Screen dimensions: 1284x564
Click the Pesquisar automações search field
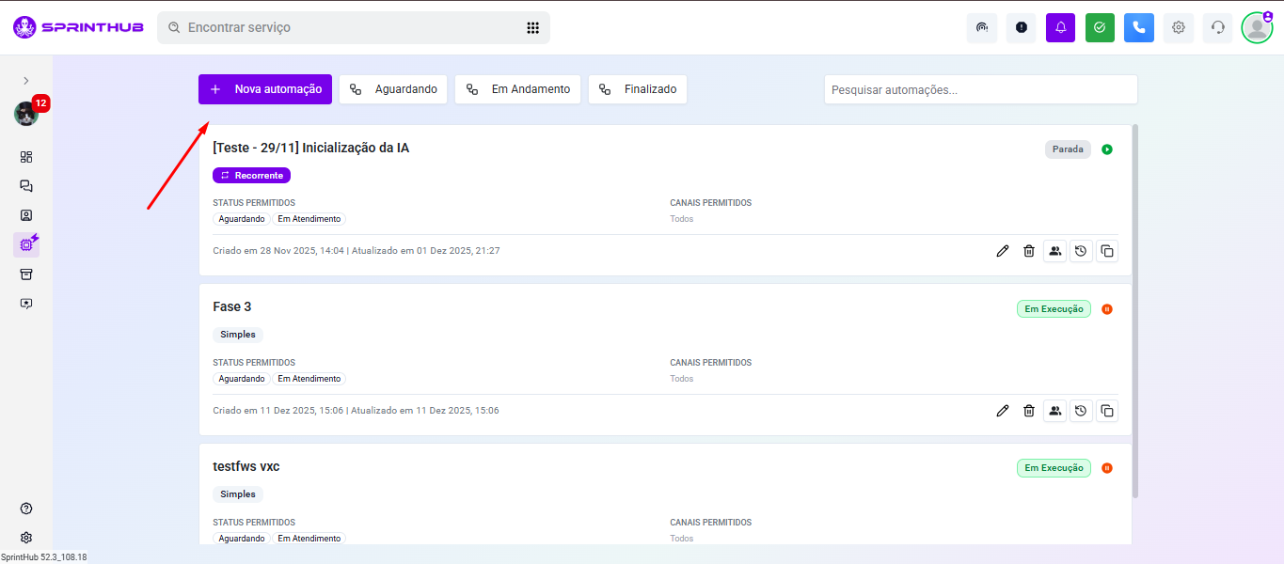click(x=980, y=90)
